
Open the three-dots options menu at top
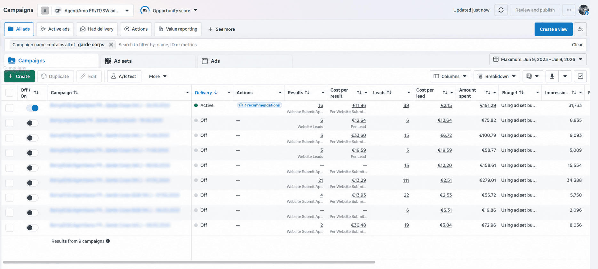point(569,10)
